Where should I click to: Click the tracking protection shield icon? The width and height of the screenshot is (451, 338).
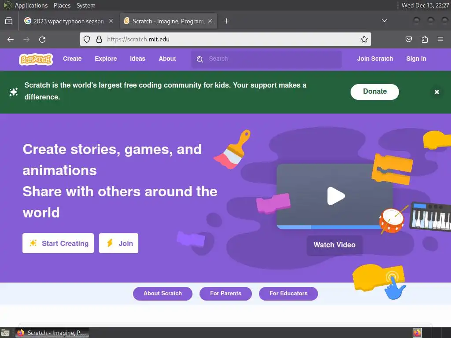87,39
